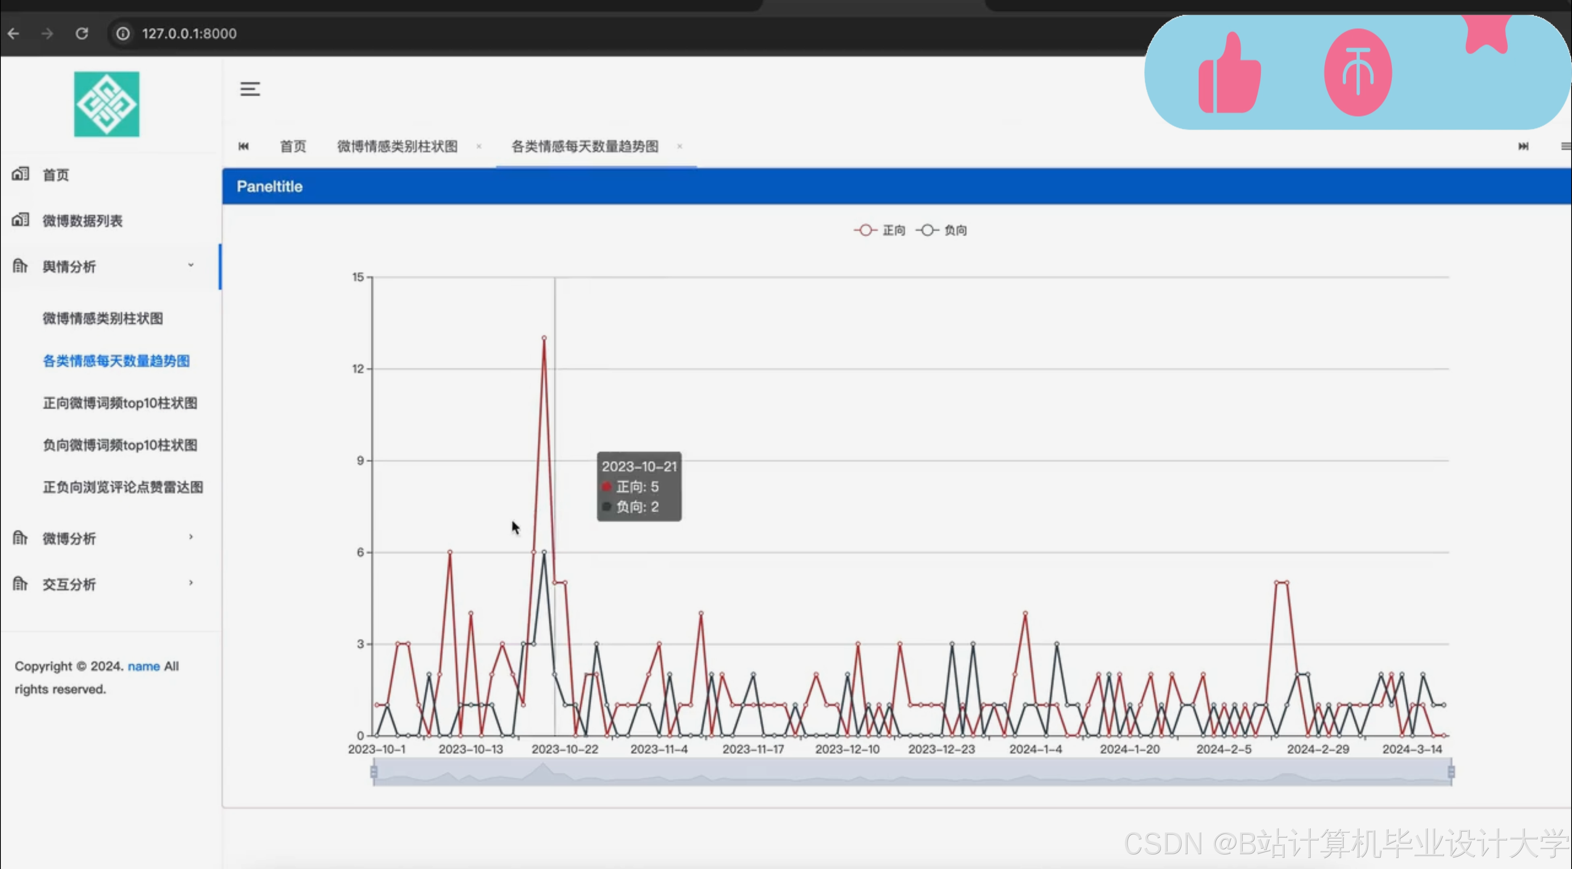1572x869 pixels.
Task: Click the blue 'name' copyright link
Action: (143, 666)
